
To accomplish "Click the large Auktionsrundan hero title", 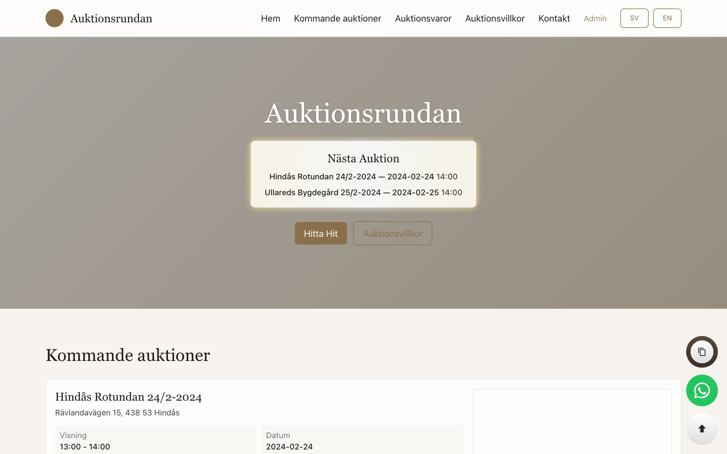I will (x=363, y=113).
